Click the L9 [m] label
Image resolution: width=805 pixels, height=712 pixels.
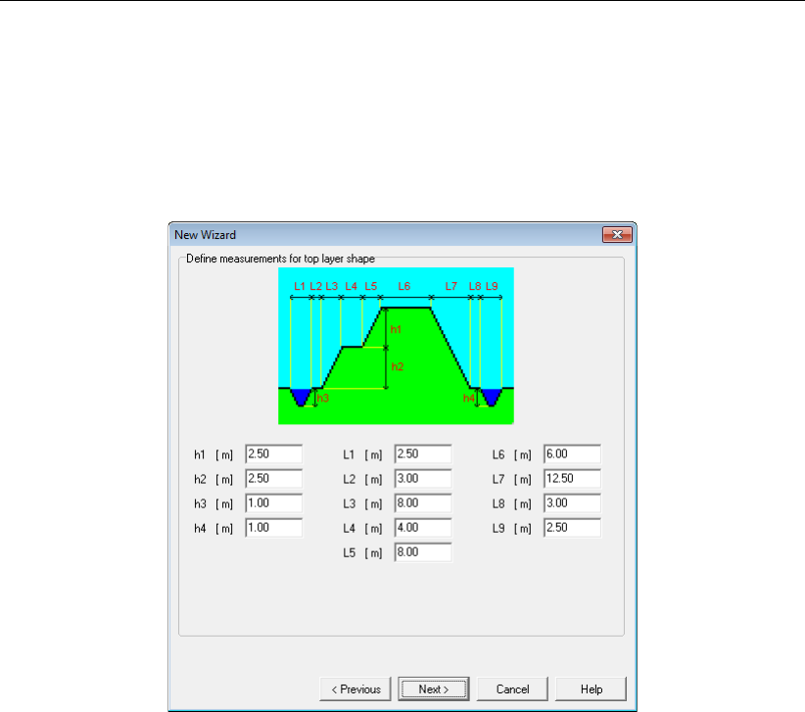pos(512,529)
